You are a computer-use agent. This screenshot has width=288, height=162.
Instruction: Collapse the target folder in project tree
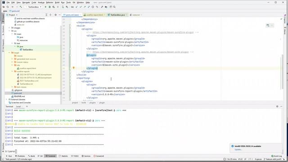9,53
